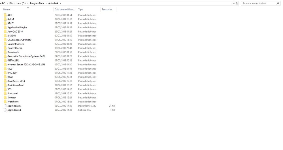Click the Downloads folder icon
The image size is (283, 150).
pos(5,52)
